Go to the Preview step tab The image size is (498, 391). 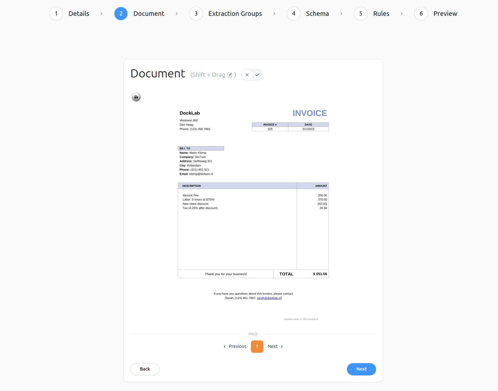[x=445, y=14]
